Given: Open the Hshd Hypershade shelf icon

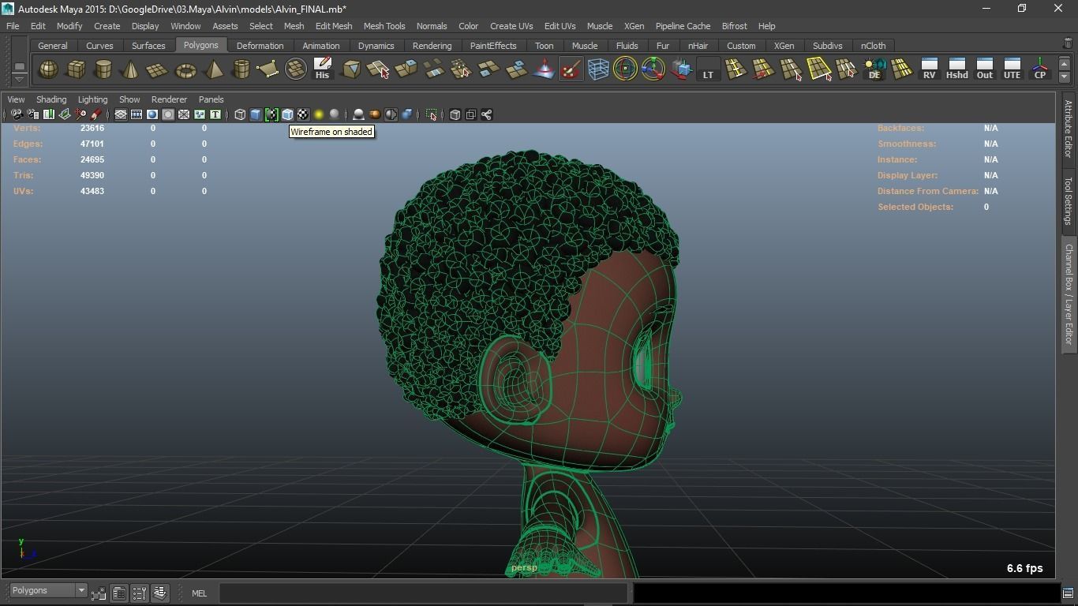Looking at the screenshot, I should (x=956, y=69).
